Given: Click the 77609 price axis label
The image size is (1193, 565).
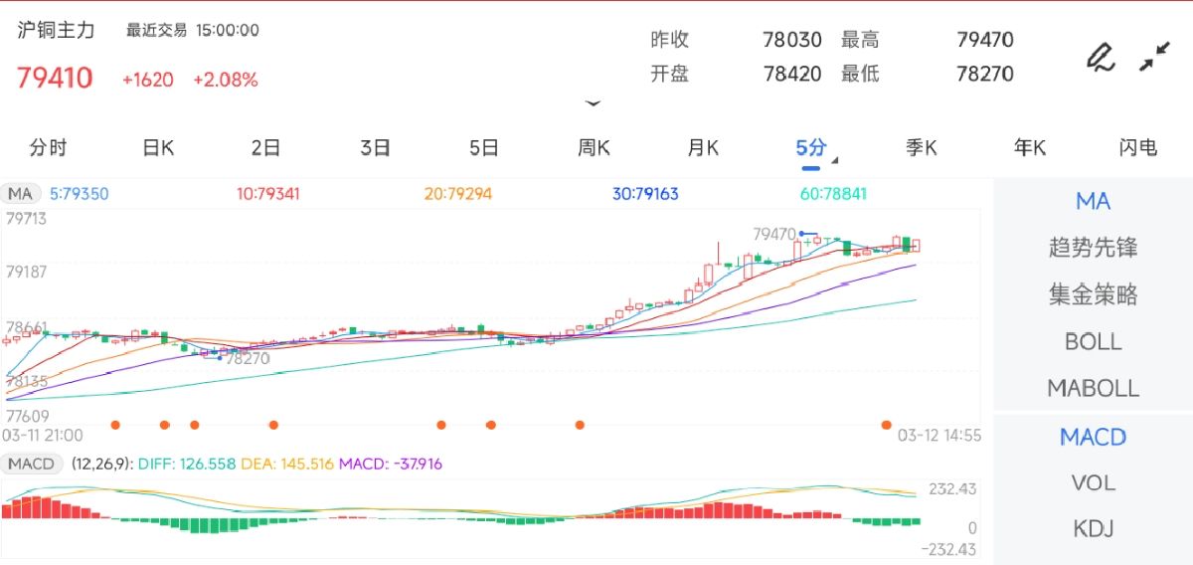Looking at the screenshot, I should point(26,417).
